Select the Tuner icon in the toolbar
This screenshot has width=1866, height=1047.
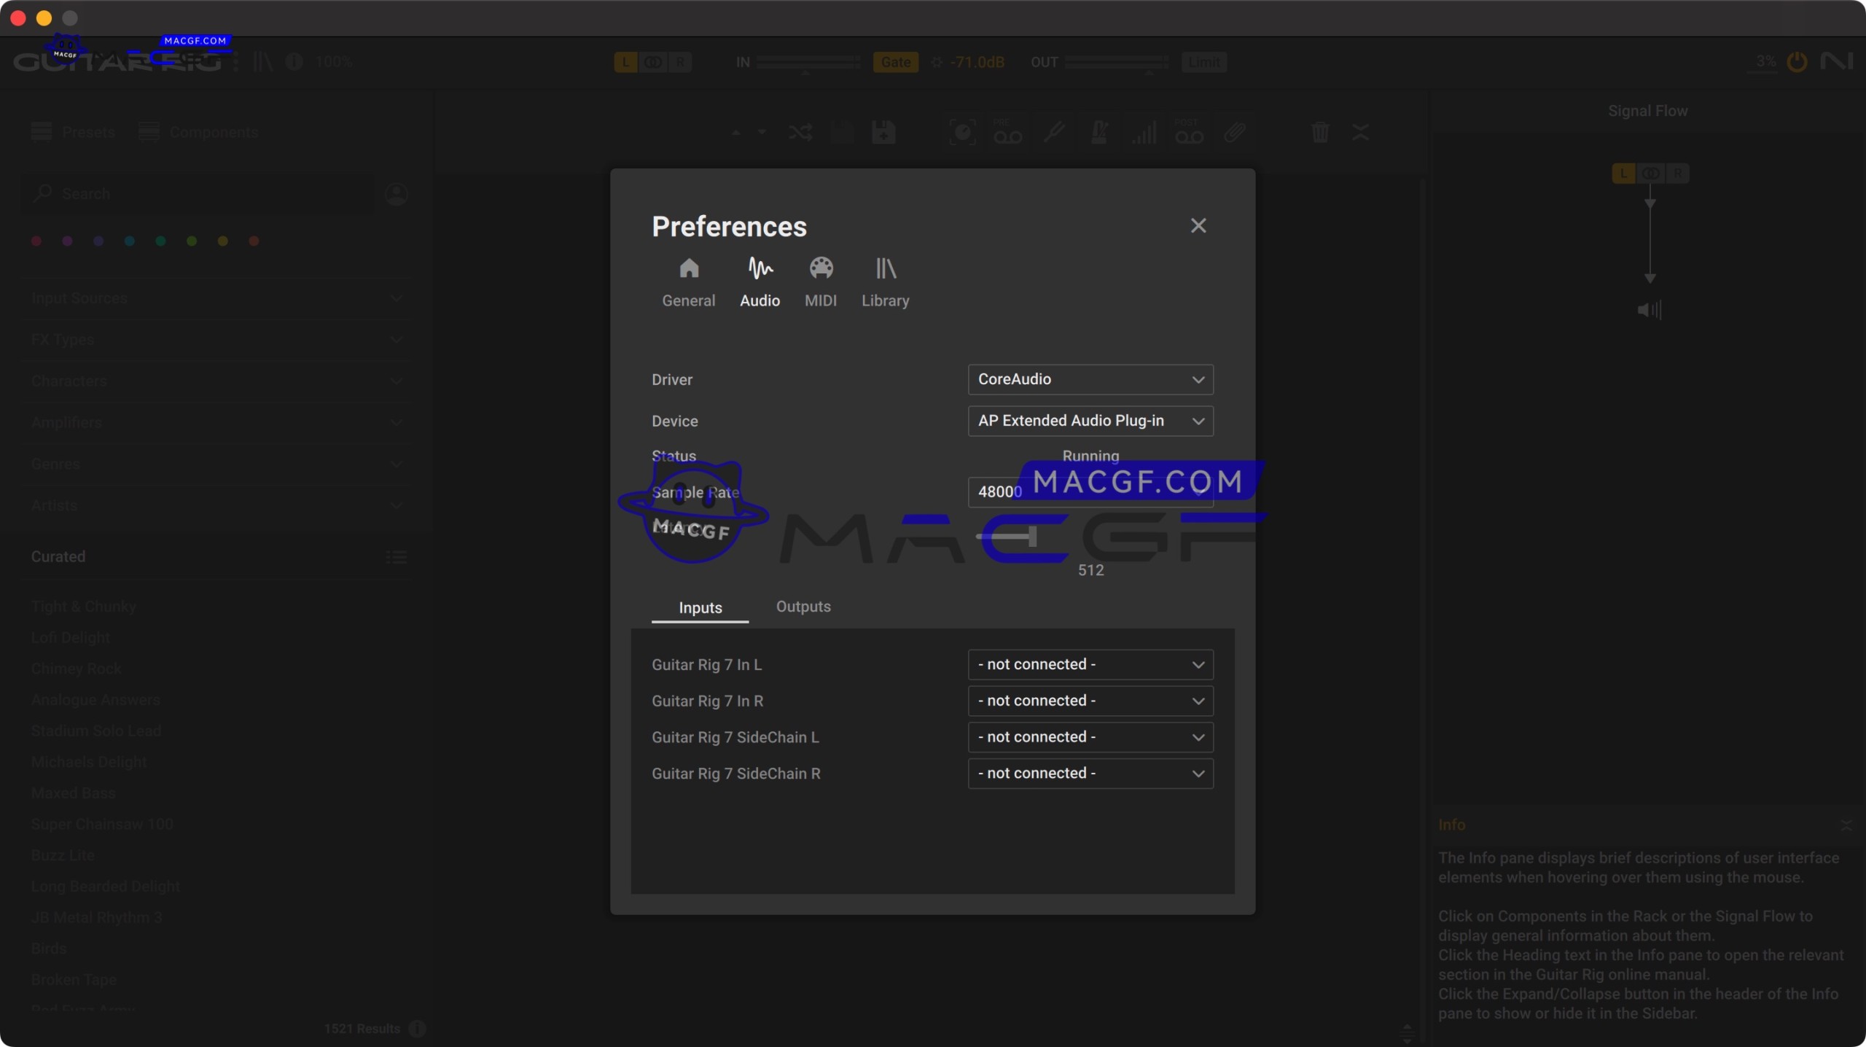pyautogui.click(x=1055, y=133)
